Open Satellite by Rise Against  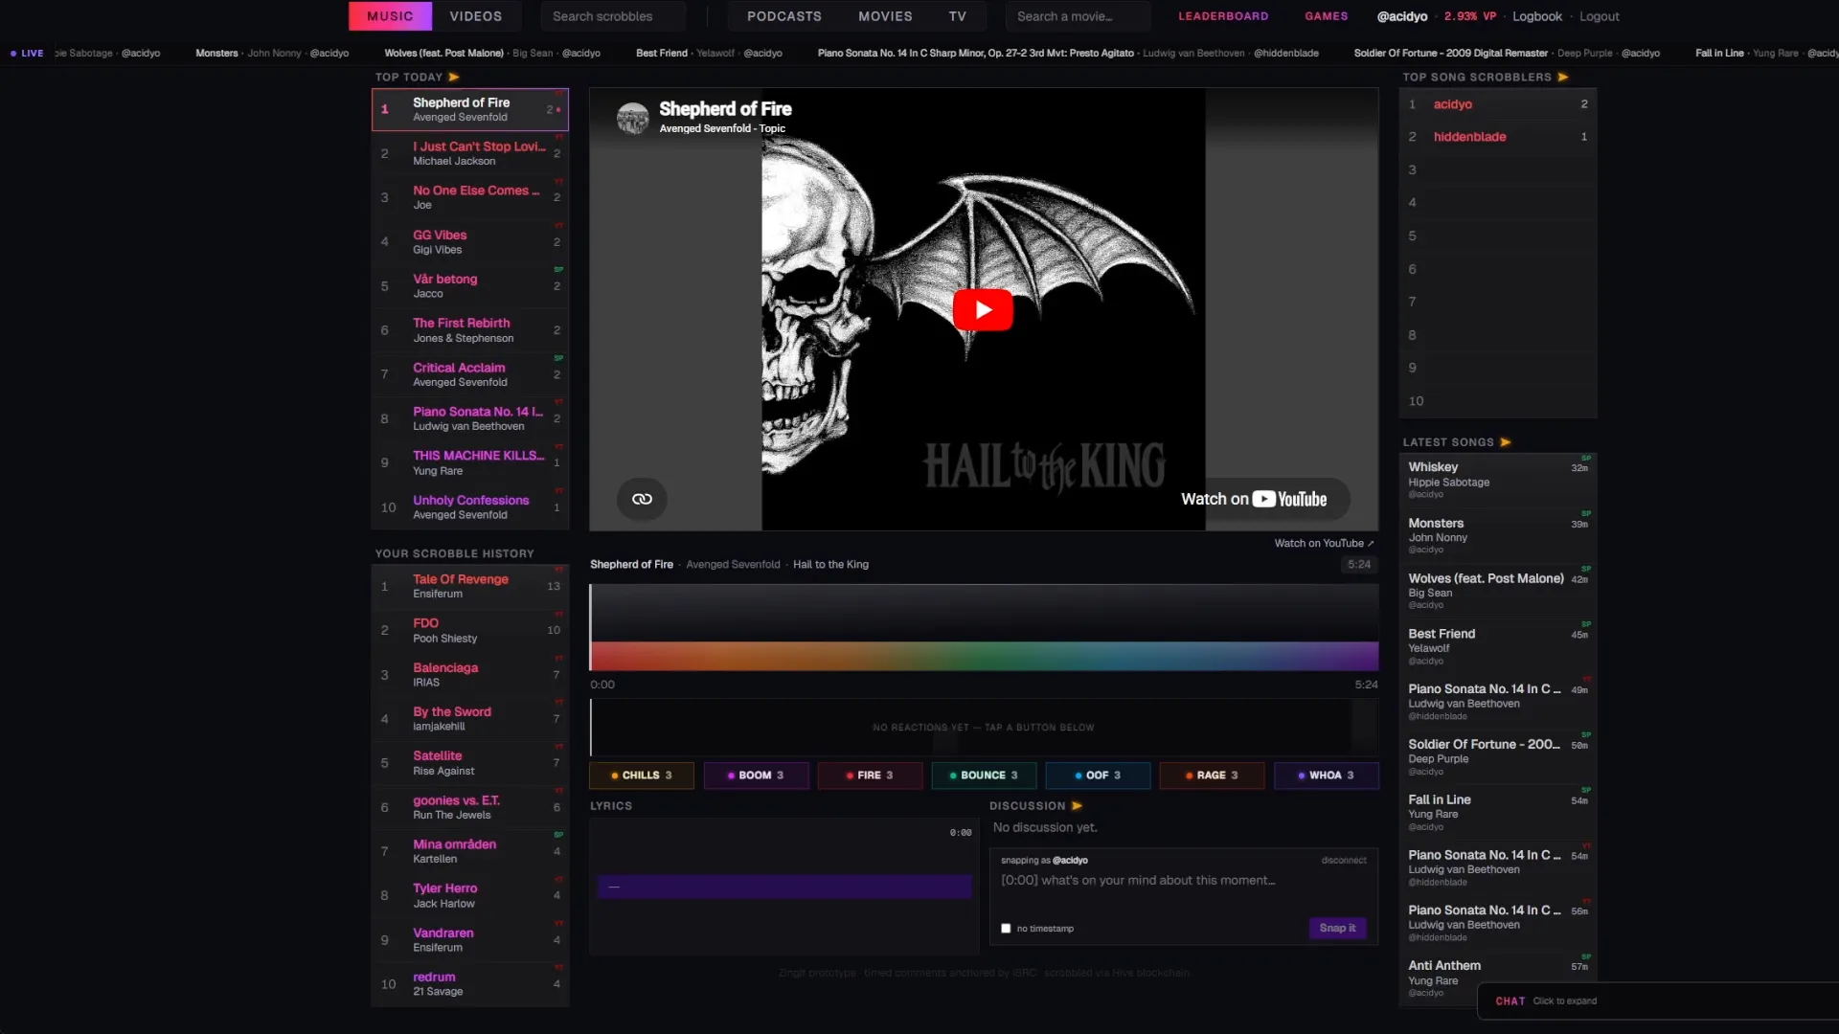[470, 763]
